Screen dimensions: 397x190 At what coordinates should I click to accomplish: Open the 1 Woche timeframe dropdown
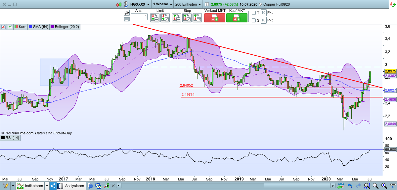[x=162, y=4]
